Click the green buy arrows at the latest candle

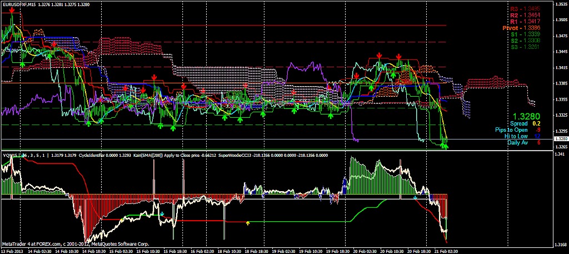(x=444, y=146)
